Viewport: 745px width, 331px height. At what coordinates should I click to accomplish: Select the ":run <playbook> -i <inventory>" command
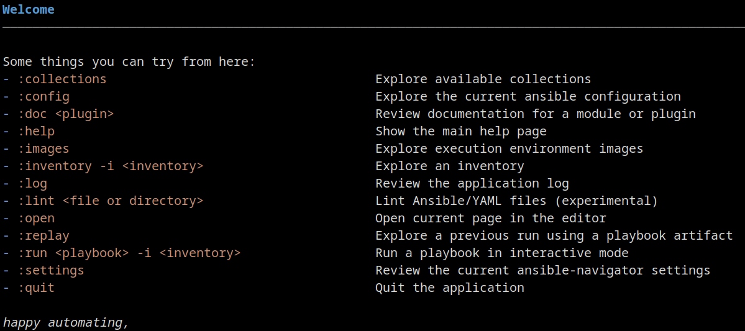[x=129, y=253]
